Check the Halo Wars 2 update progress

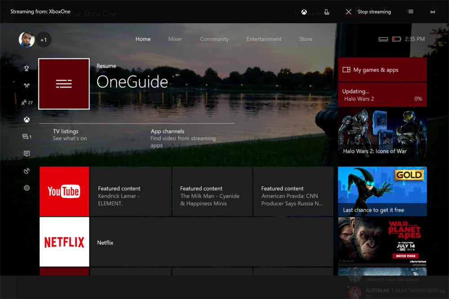[383, 95]
